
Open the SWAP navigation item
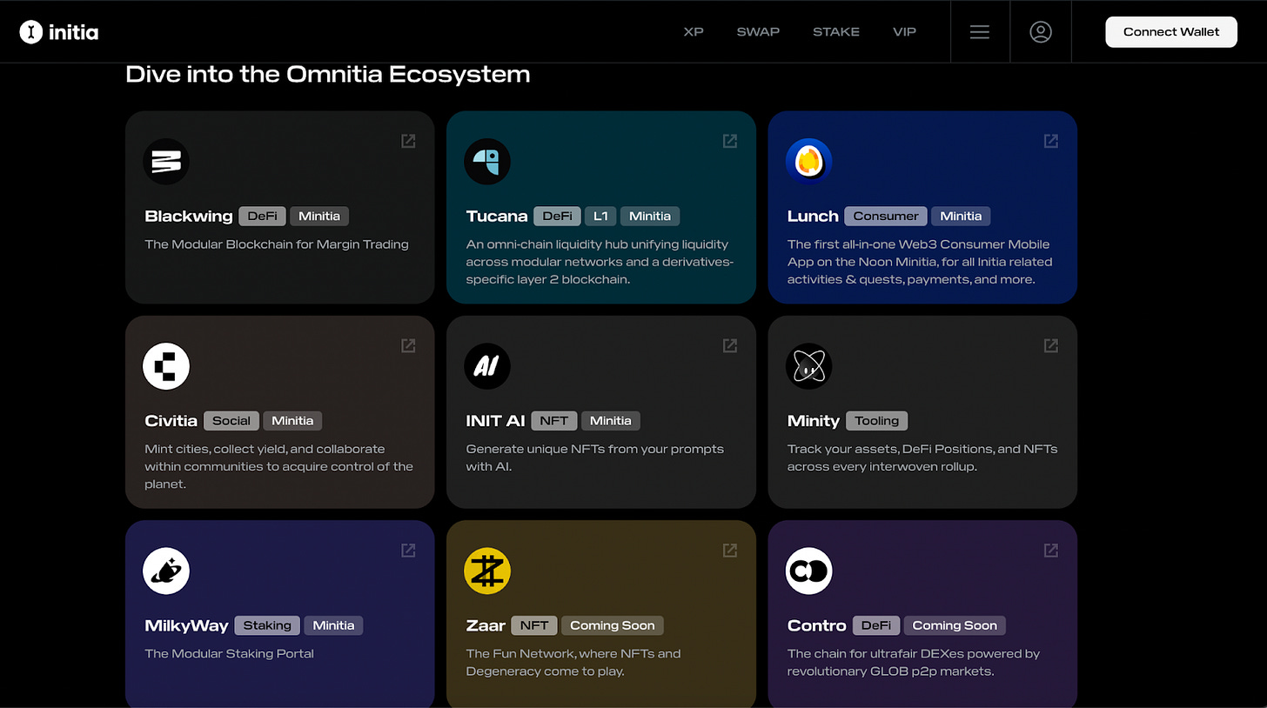[758, 32]
